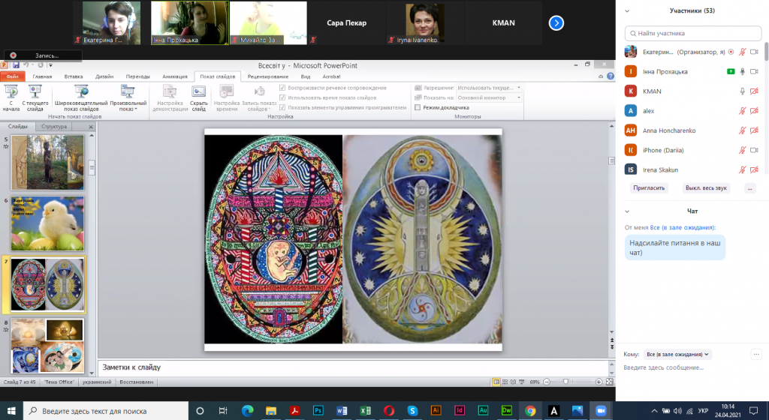Open Excel from the taskbar

[x=365, y=411]
